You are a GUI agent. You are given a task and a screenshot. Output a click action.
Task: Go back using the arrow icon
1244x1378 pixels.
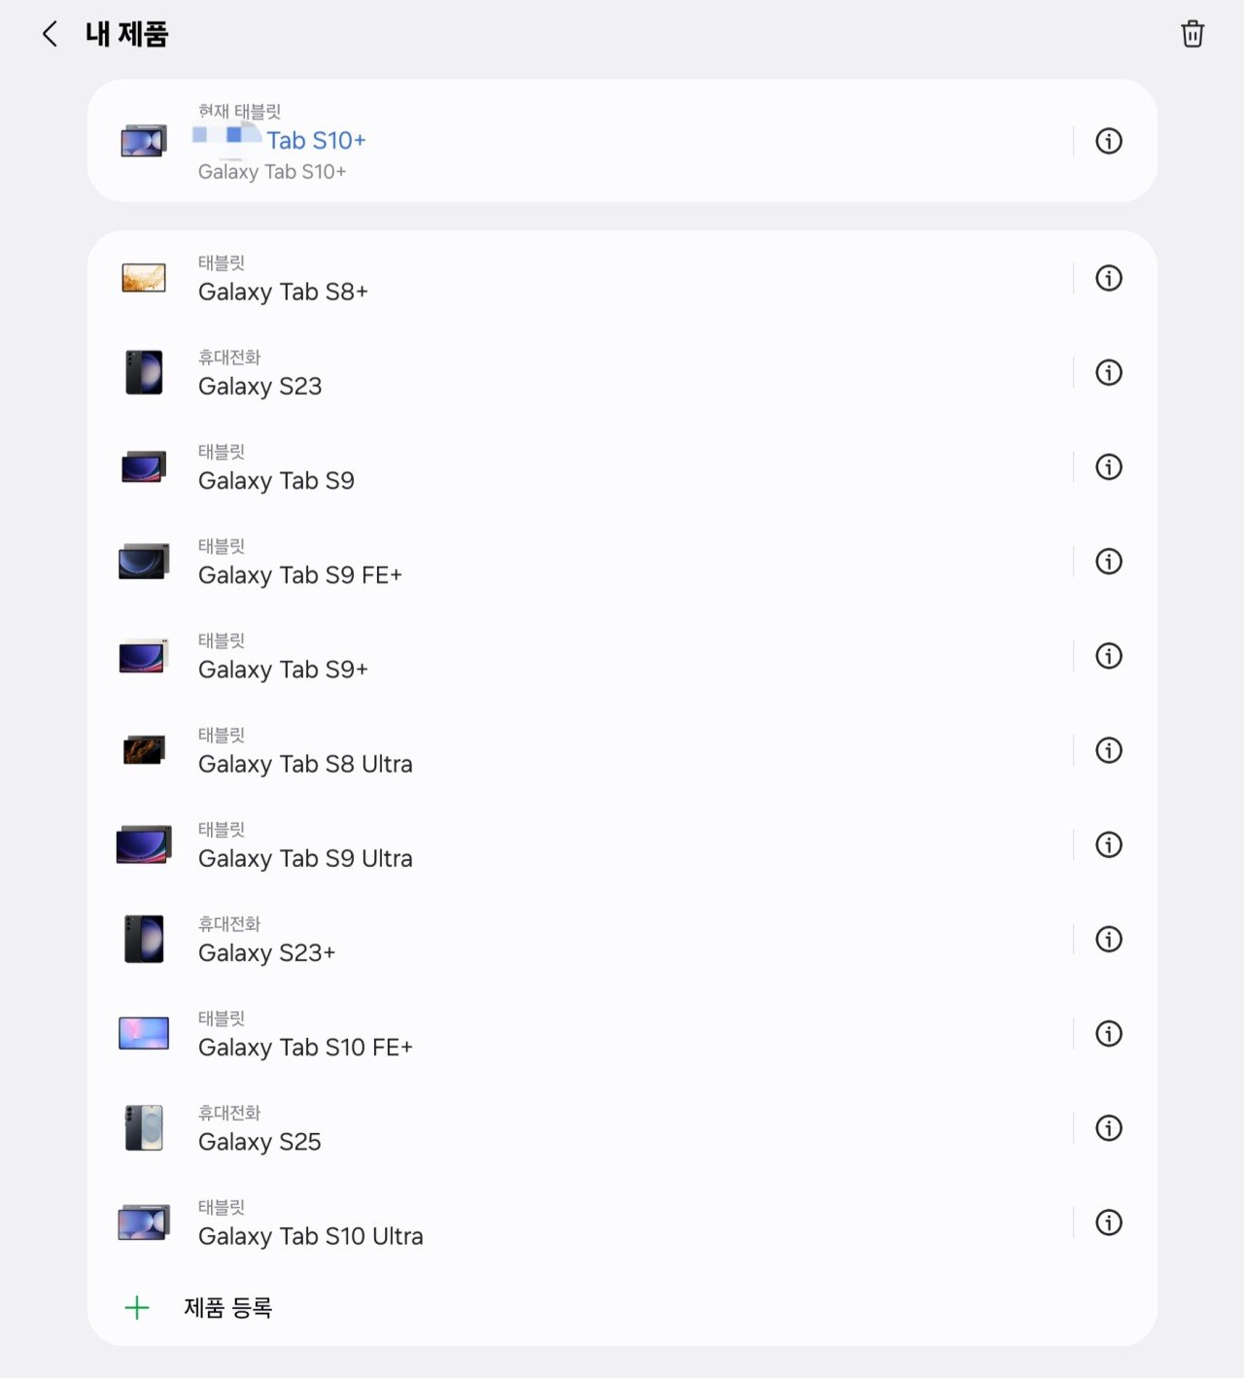coord(50,34)
